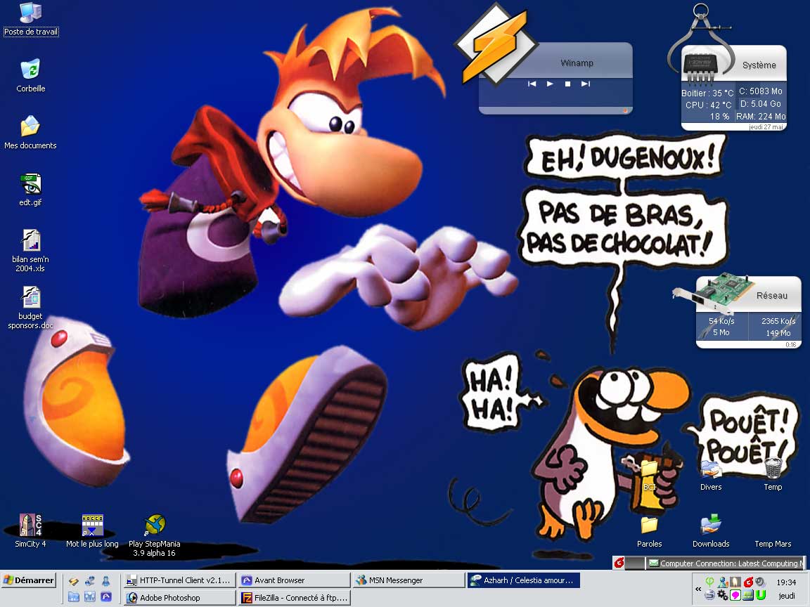
Task: Switch to Azharh / Celestia amour chat window
Action: point(524,580)
